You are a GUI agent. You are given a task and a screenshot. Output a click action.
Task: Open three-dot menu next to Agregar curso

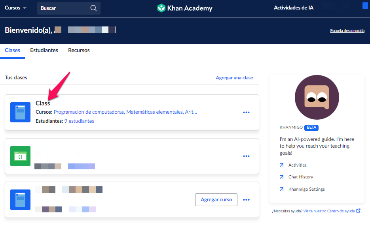(247, 200)
